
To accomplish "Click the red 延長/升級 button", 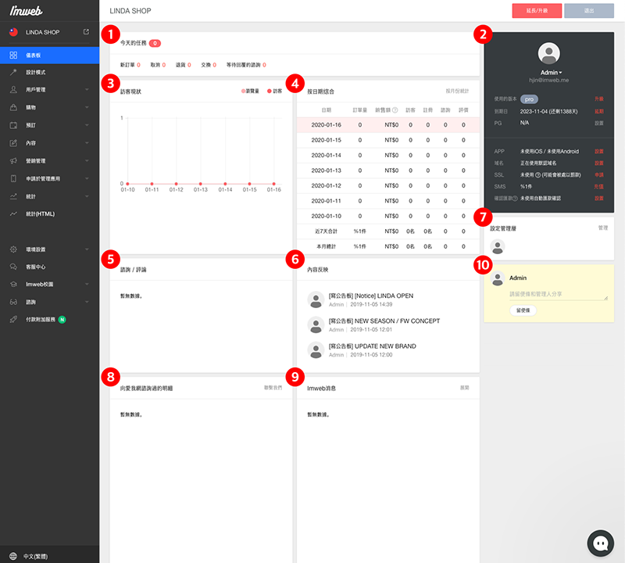I will (x=537, y=11).
